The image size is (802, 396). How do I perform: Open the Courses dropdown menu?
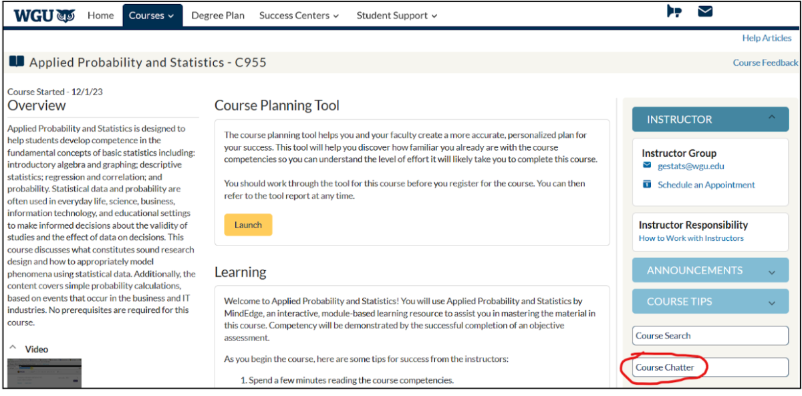152,15
